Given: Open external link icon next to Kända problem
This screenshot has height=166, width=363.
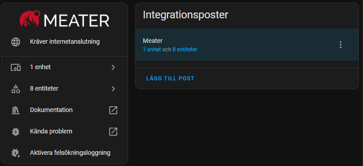Looking at the screenshot, I should (x=113, y=132).
